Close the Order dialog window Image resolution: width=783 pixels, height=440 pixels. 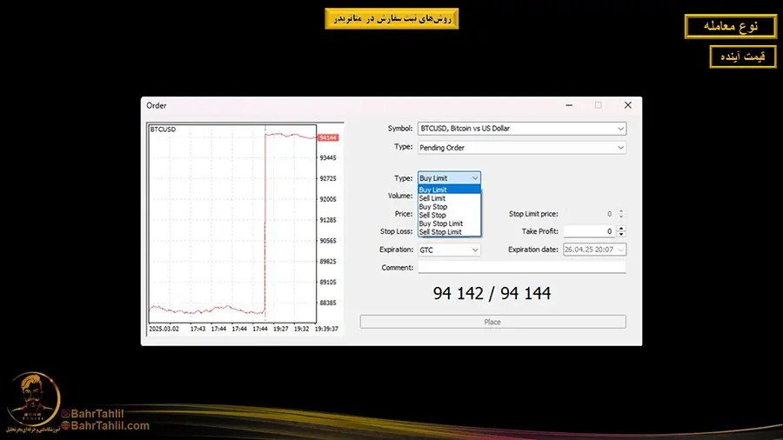click(627, 105)
